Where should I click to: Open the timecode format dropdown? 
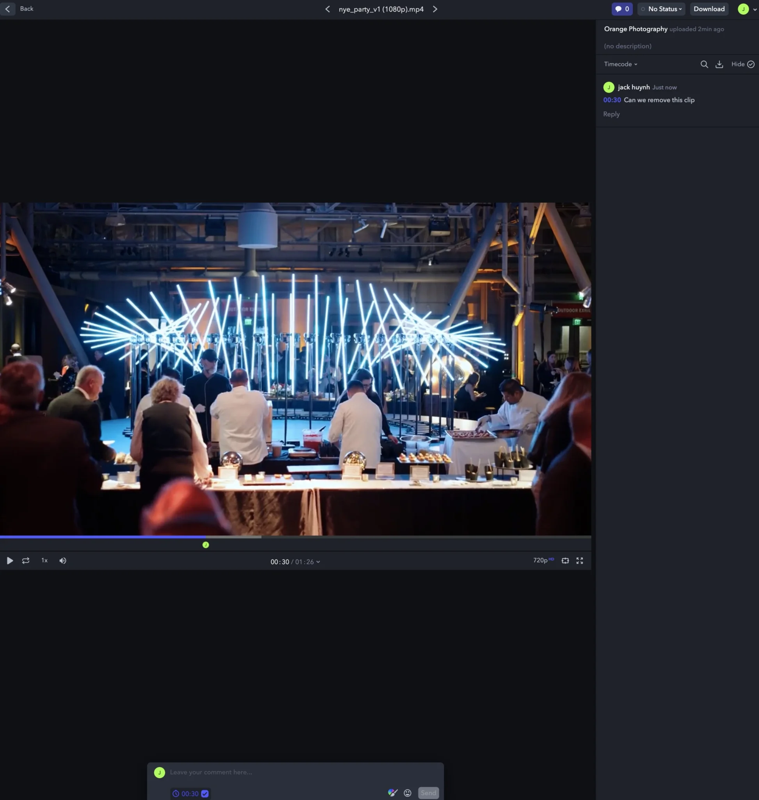coord(318,562)
